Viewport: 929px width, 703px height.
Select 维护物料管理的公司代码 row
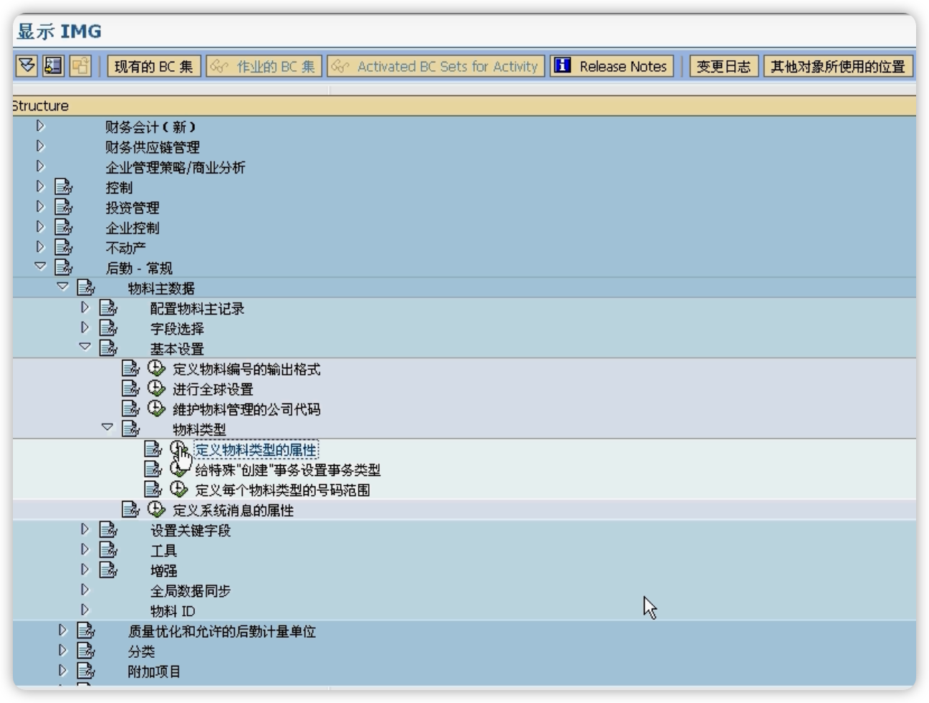[x=246, y=409]
